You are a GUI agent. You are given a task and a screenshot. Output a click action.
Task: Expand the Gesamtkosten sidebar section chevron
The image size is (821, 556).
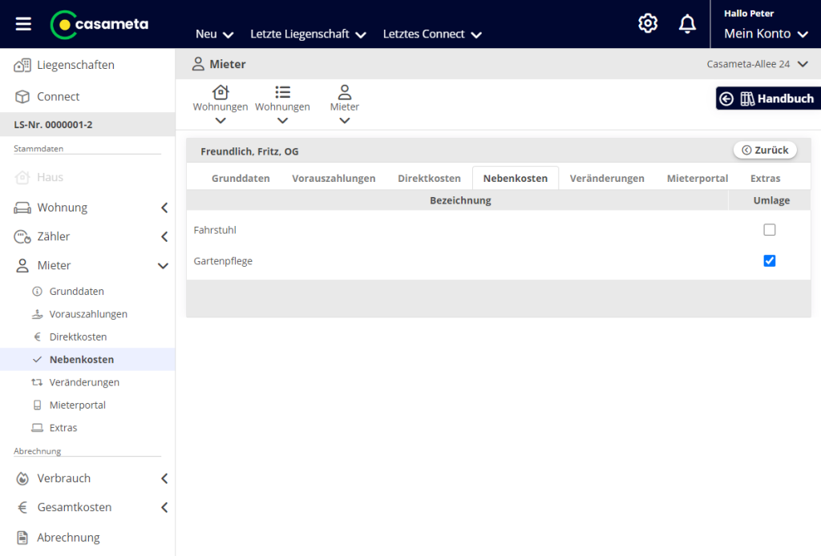click(164, 507)
